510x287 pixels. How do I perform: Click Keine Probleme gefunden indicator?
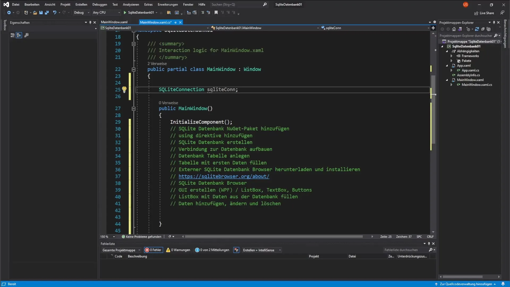point(141,237)
